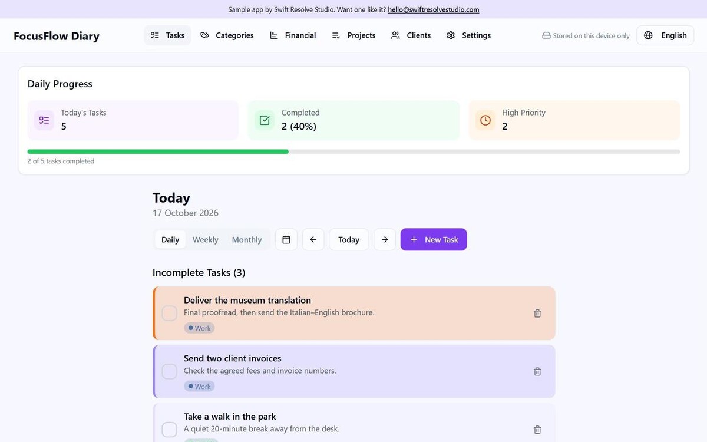Click '2 of 5 tasks completed' text

click(x=61, y=161)
